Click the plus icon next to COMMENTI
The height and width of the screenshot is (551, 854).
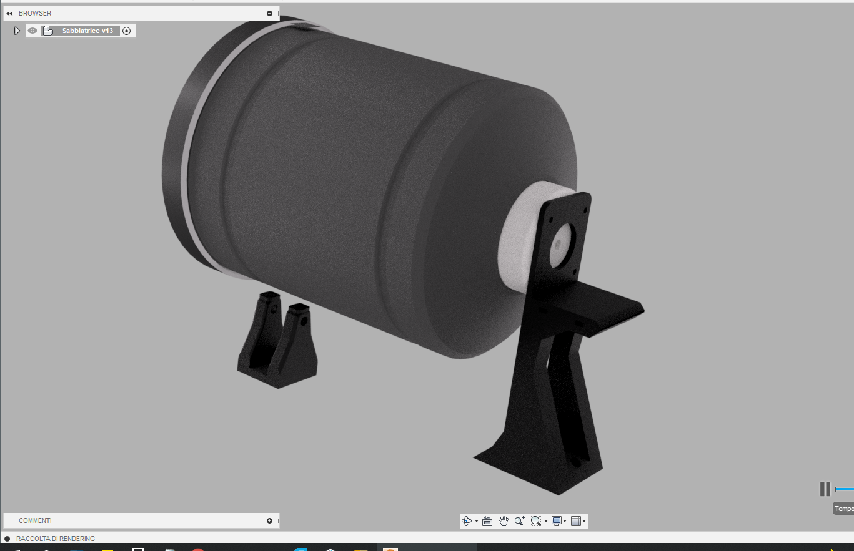[x=269, y=520]
